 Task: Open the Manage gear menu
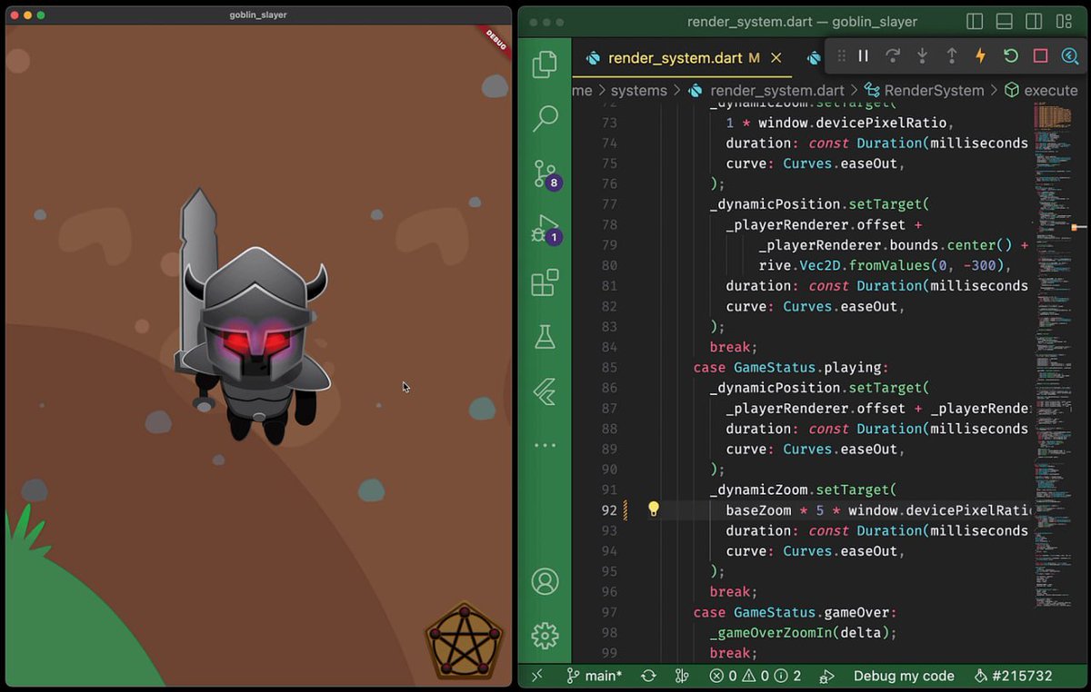pos(545,635)
